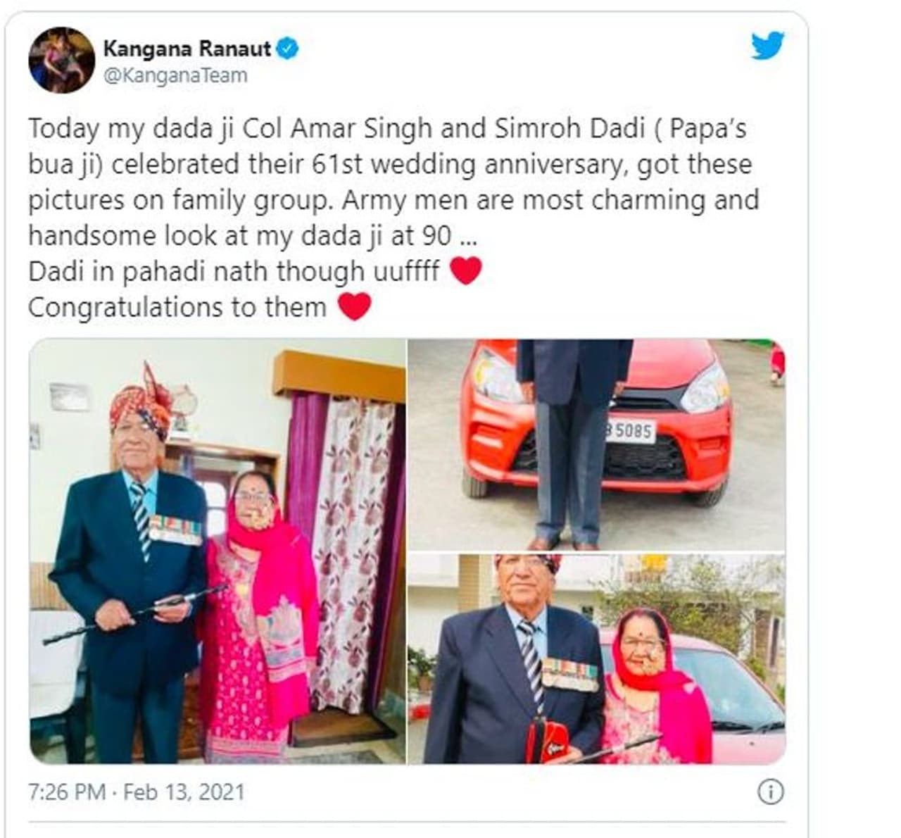The image size is (901, 838).
Task: Open the 7:26 PM Feb 13, 2021 timestamp
Action: 137,792
